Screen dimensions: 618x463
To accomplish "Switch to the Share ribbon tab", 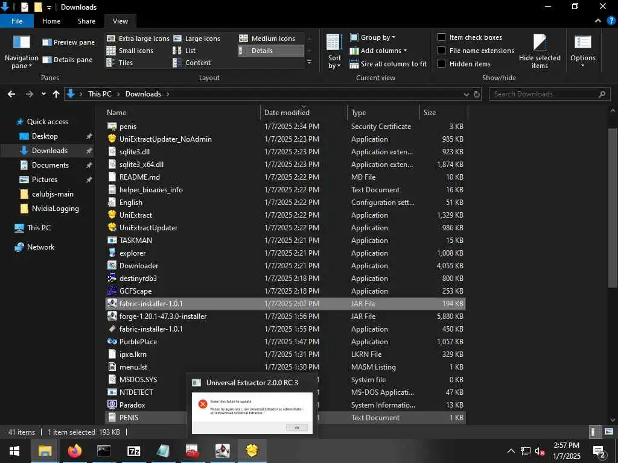I will (86, 21).
